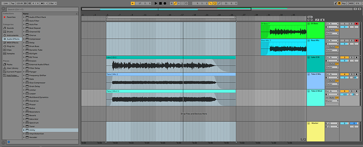Click the Arrangement Record button in transport

tap(165, 3)
